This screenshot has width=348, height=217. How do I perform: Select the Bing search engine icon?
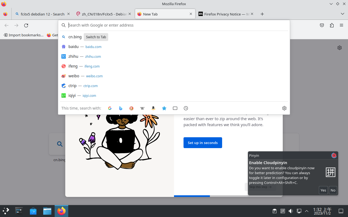coord(121,108)
